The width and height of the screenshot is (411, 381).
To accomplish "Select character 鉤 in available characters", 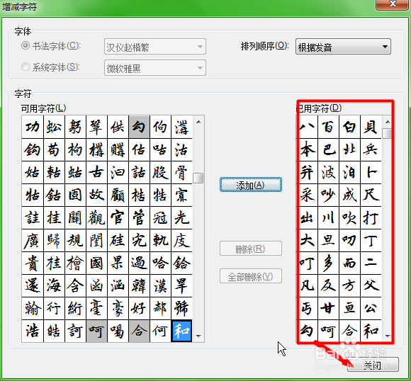I will pos(33,150).
